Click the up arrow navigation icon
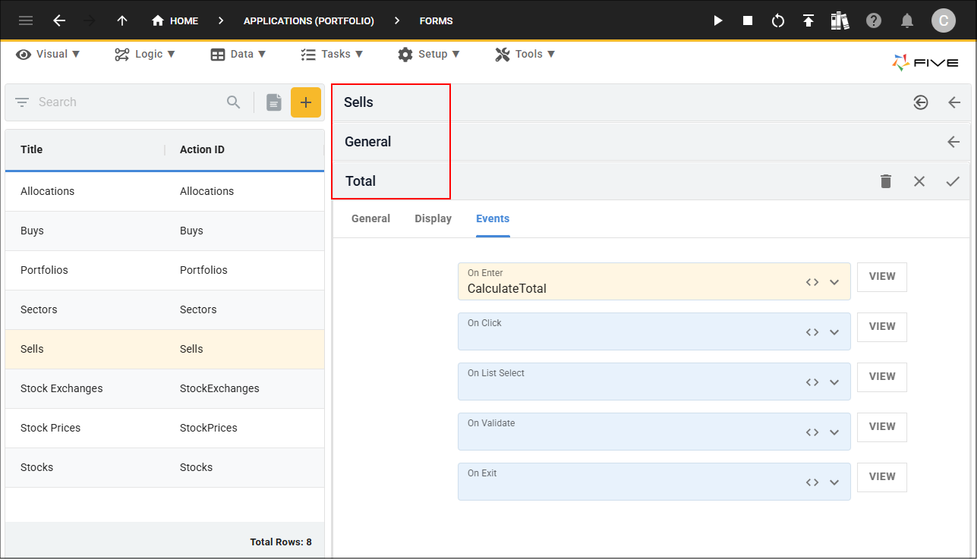Viewport: 977px width, 559px height. 122,20
